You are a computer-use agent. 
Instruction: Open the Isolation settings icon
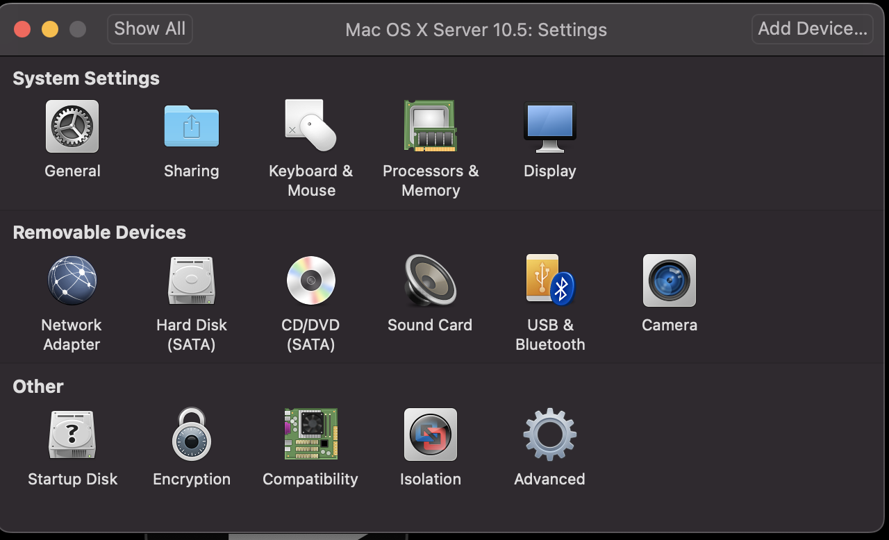430,434
